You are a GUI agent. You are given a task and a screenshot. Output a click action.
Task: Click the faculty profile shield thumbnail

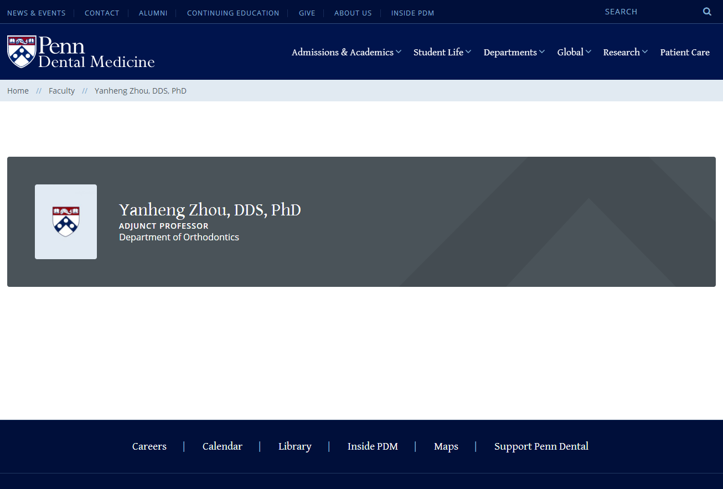point(66,222)
